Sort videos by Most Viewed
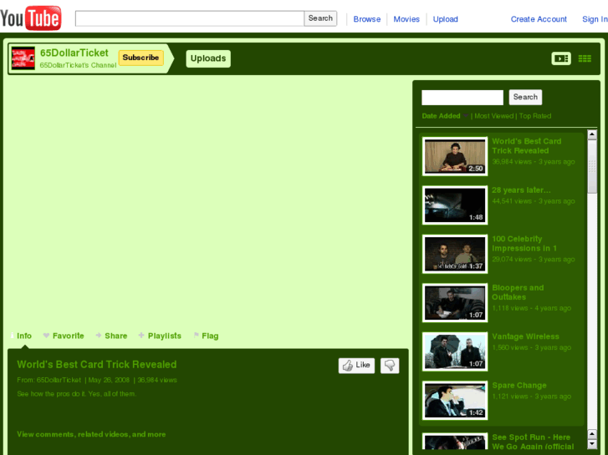This screenshot has height=455, width=608. click(493, 116)
